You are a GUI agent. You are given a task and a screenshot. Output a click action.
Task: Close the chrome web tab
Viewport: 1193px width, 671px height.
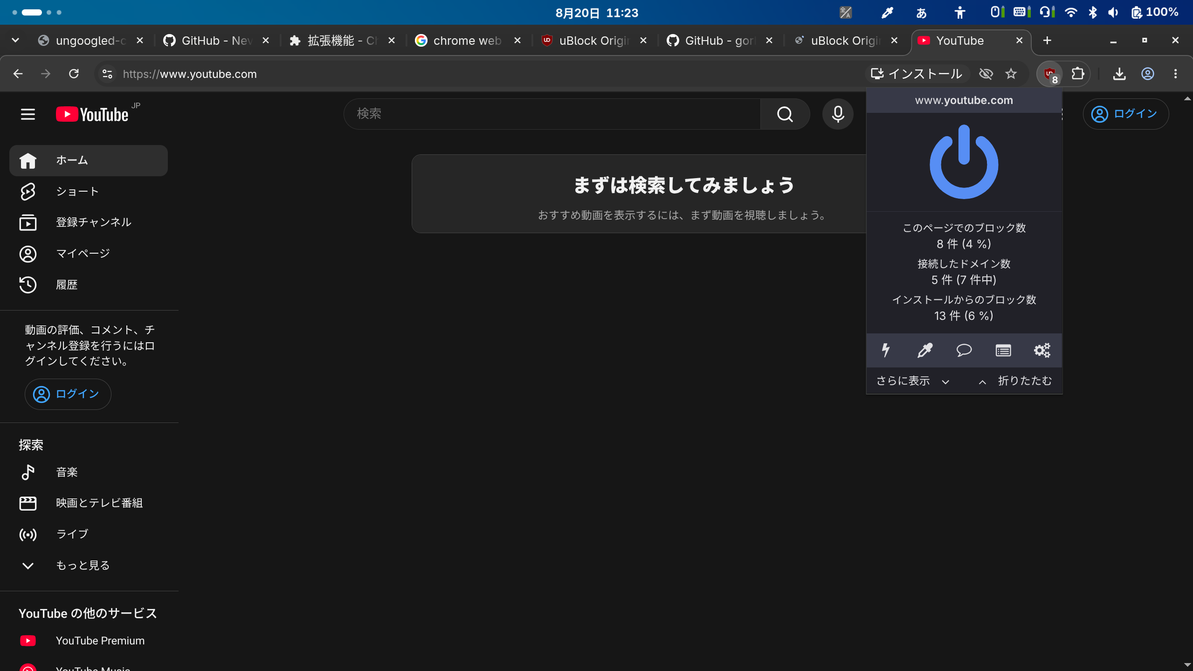click(517, 41)
